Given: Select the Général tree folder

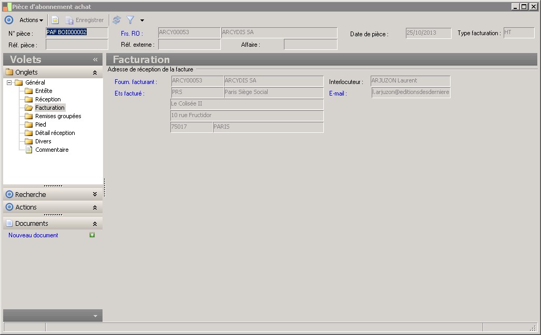Looking at the screenshot, I should pos(35,82).
